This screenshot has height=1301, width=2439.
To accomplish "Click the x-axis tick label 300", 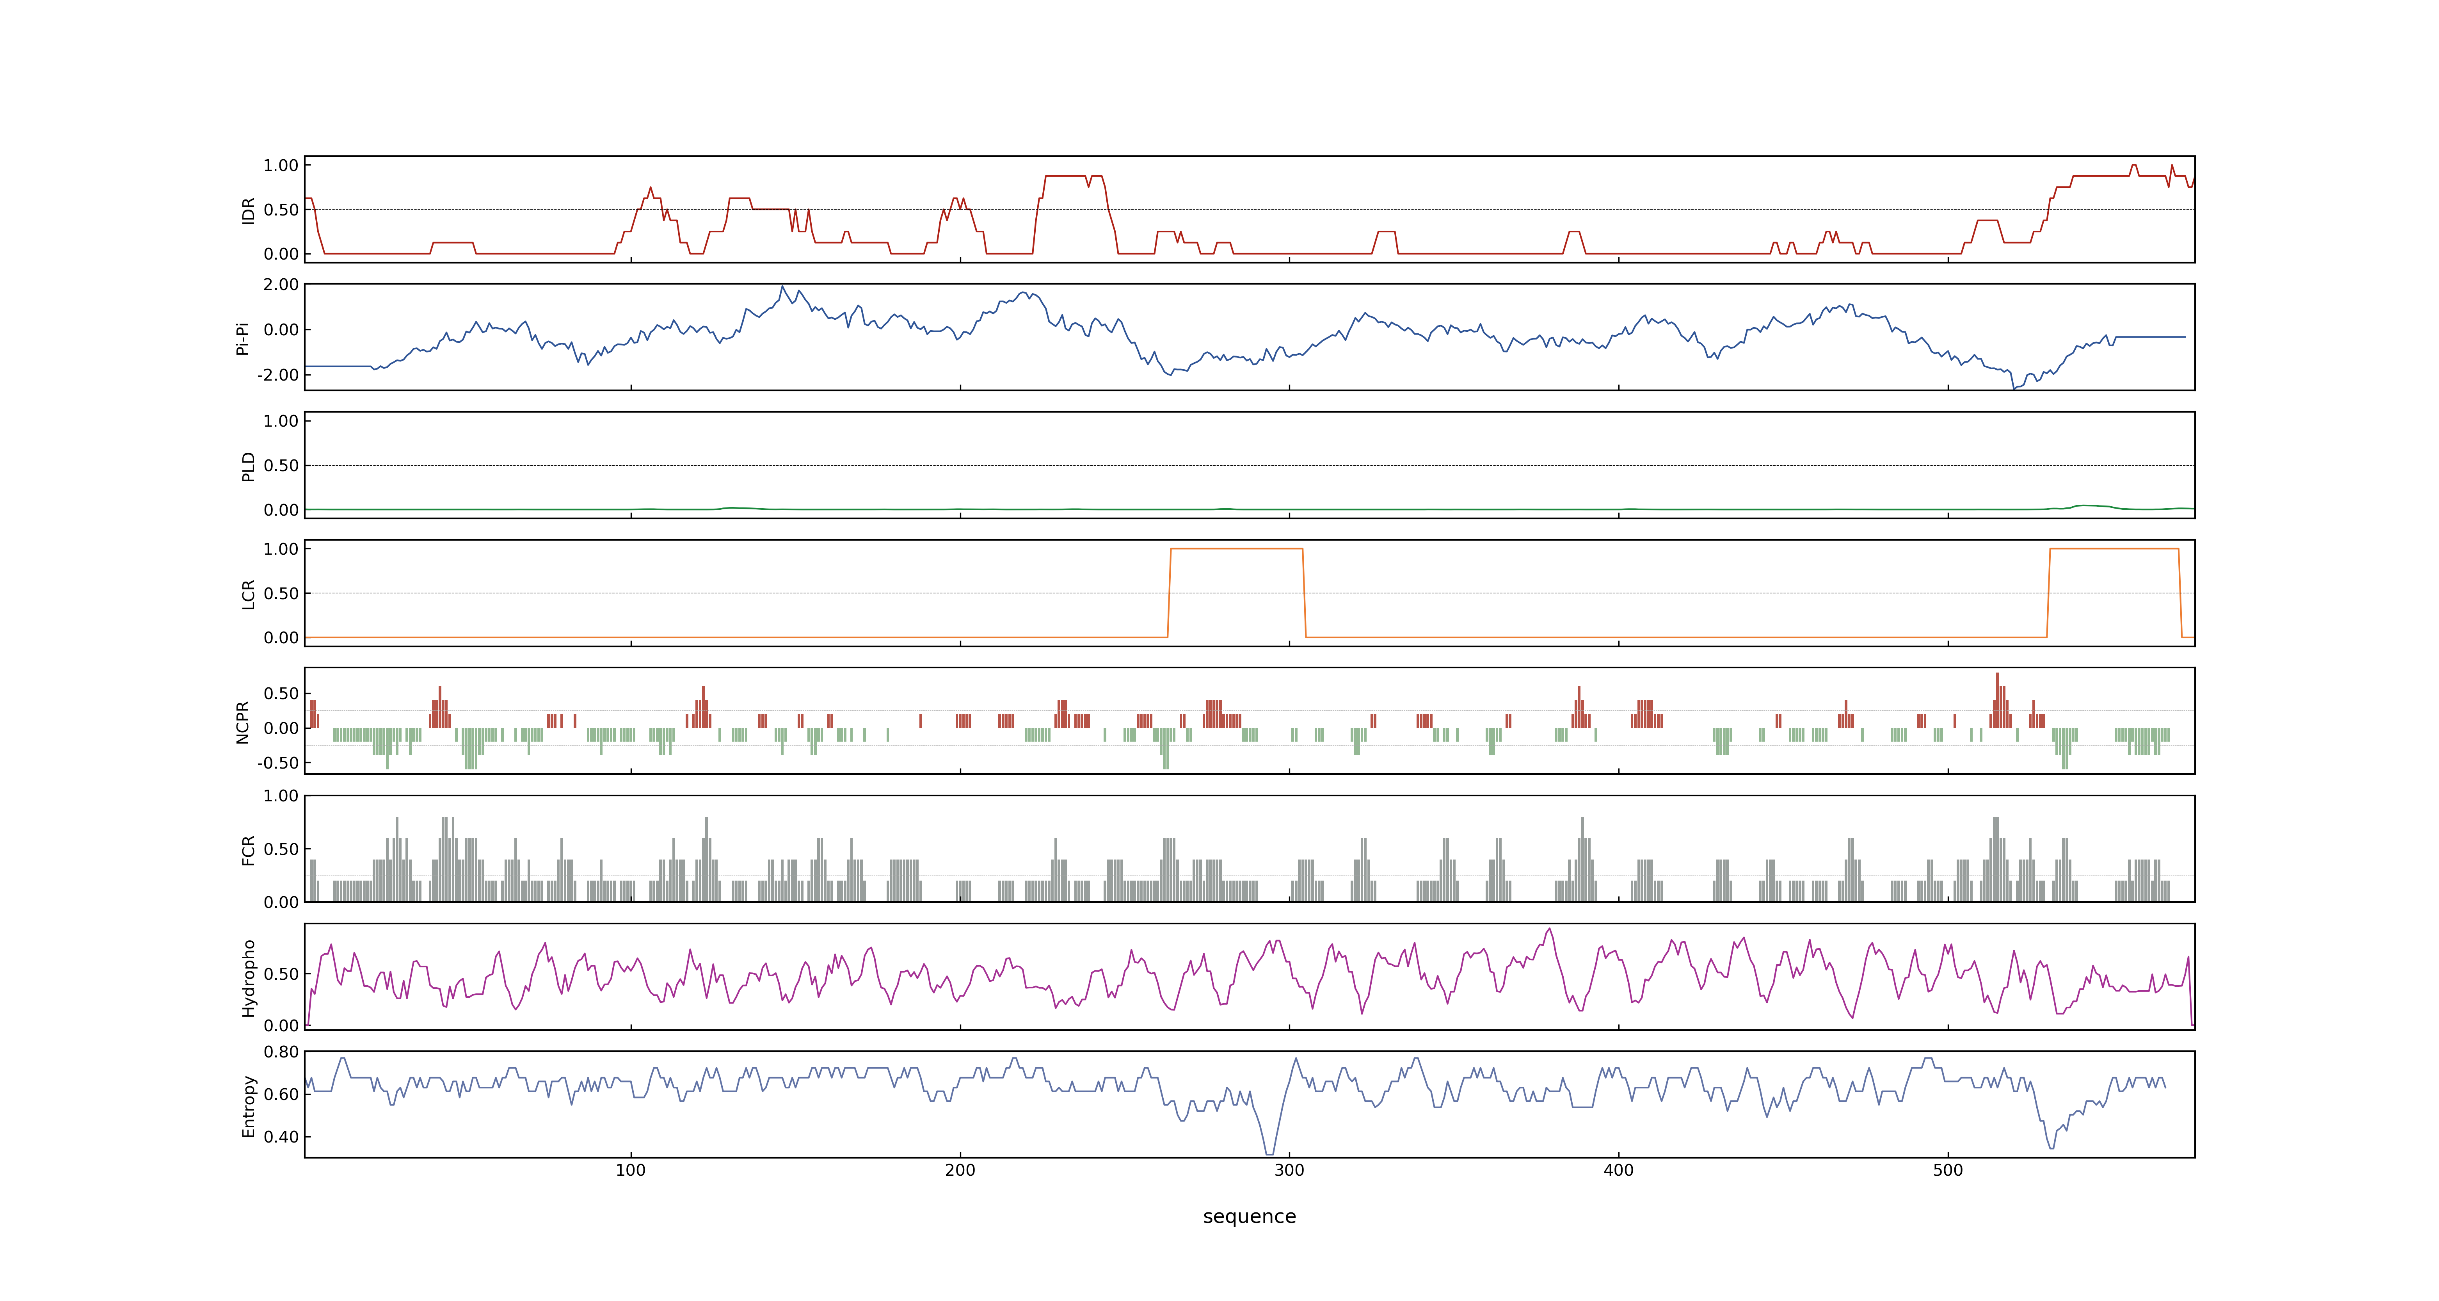I will click(1290, 1170).
